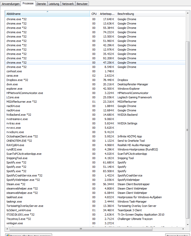Select the RAVCpl64.exe process

coord(95,145)
